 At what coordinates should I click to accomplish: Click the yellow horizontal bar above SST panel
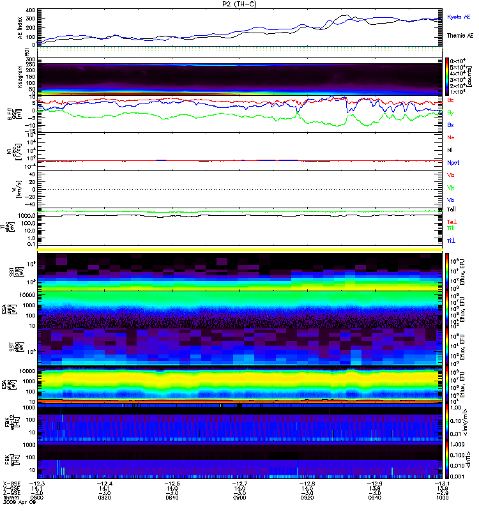(240, 250)
